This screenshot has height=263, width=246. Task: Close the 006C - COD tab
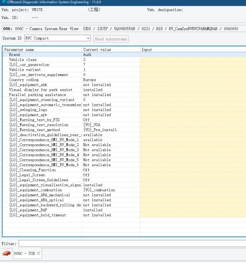pyautogui.click(x=39, y=253)
